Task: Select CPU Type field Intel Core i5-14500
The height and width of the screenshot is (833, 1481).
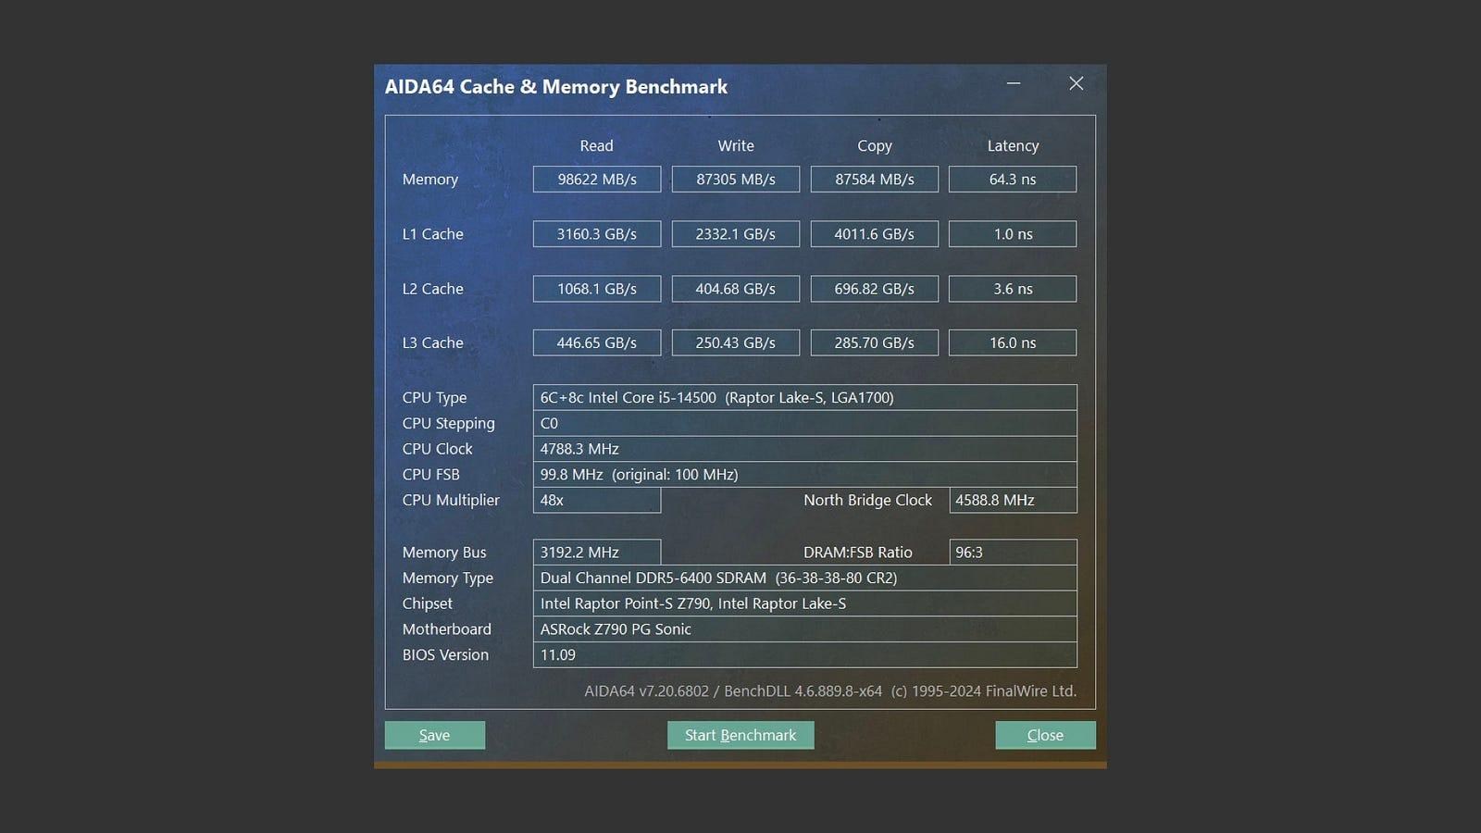Action: 805,397
